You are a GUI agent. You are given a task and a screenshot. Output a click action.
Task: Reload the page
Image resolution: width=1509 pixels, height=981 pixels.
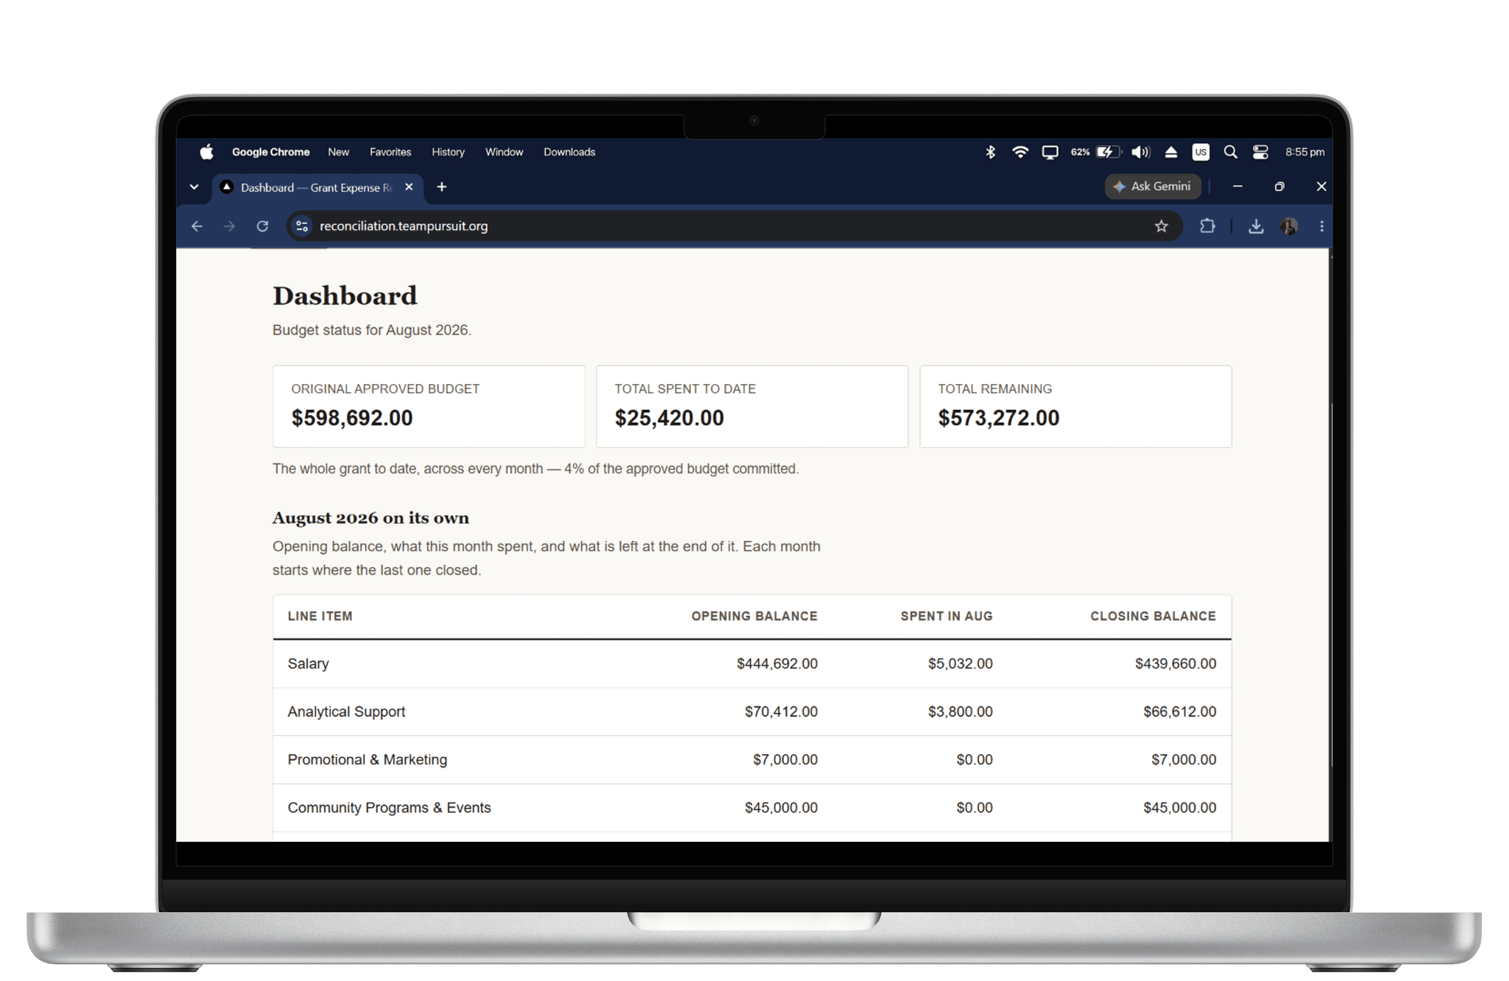[x=263, y=226]
